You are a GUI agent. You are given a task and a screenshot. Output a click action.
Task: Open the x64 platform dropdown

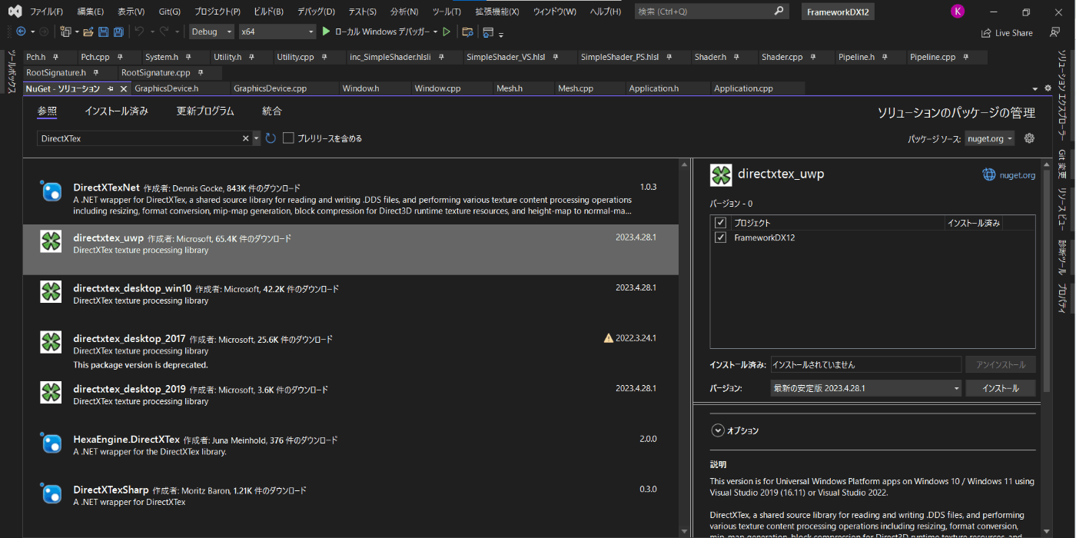pos(277,32)
